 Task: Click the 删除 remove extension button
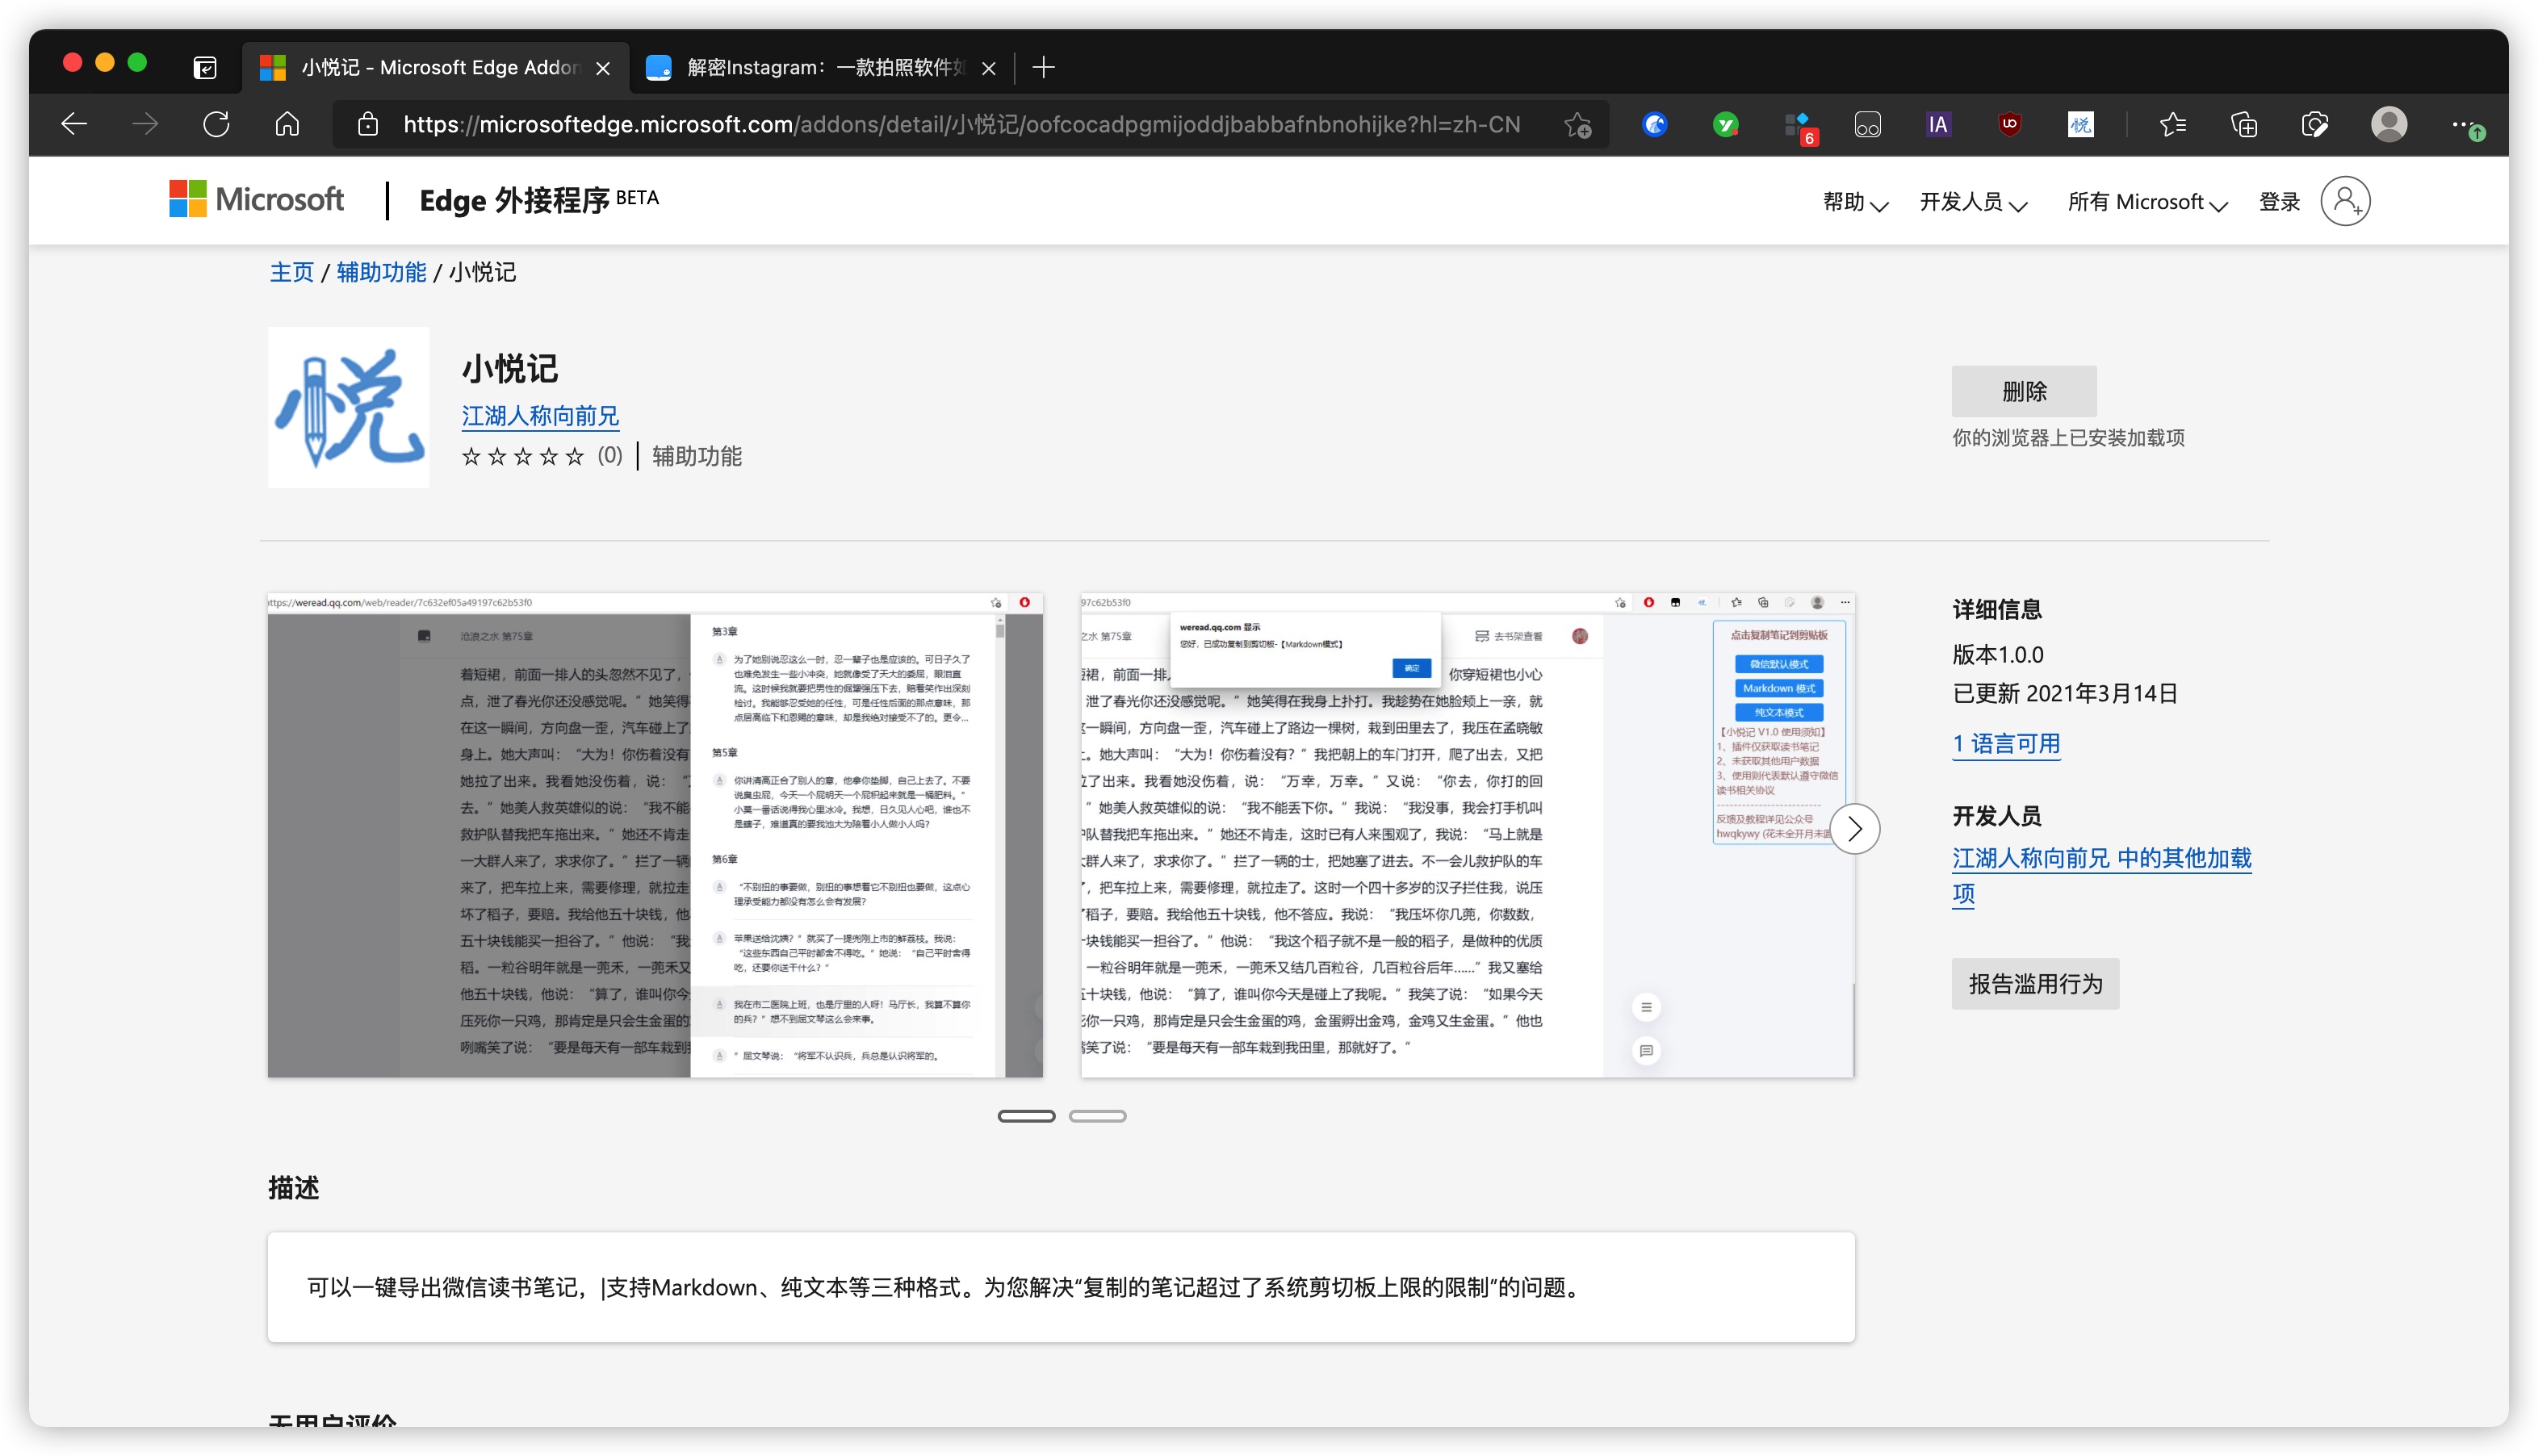click(x=2023, y=391)
